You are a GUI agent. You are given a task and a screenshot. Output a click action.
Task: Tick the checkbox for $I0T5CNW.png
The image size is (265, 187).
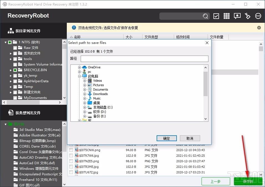click(x=71, y=150)
